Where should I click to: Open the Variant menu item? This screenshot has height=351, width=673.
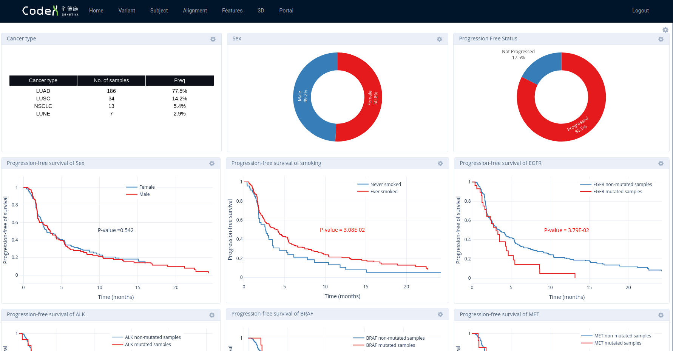point(127,11)
